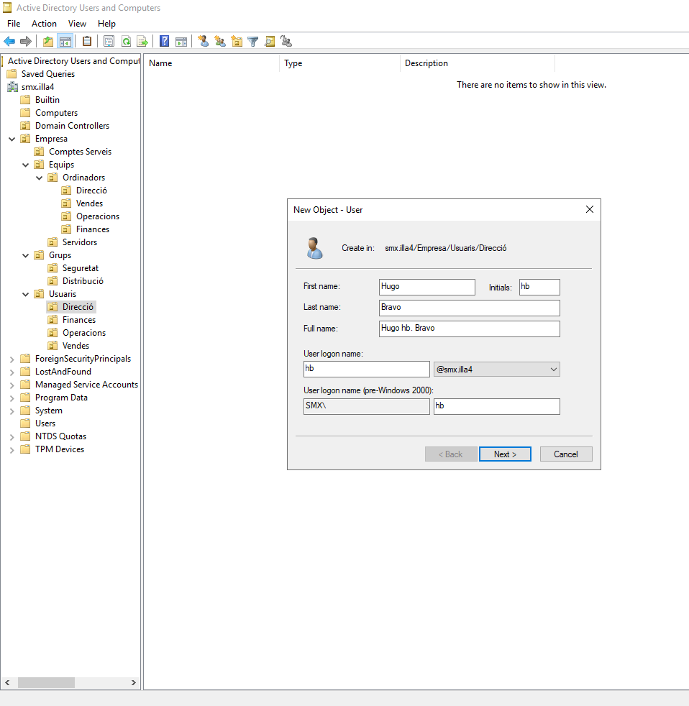This screenshot has width=689, height=706.
Task: Collapse the Equips tree node
Action: pos(26,164)
